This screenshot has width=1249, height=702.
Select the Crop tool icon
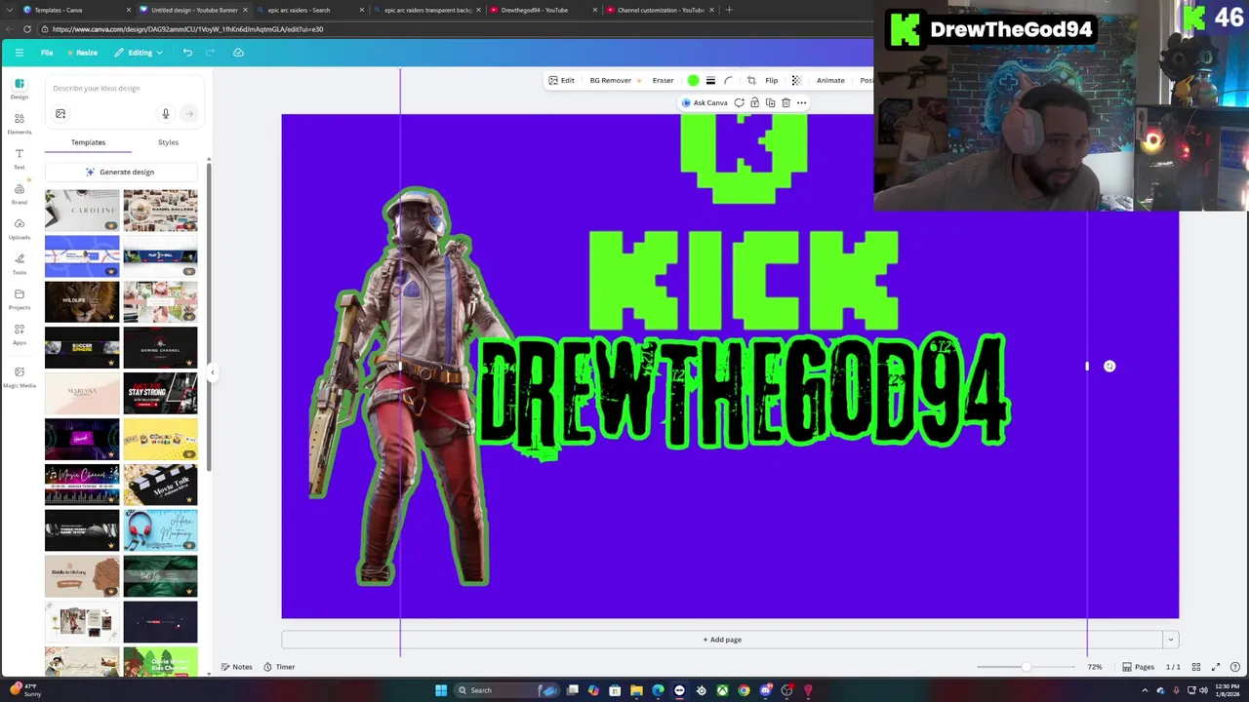(x=750, y=80)
